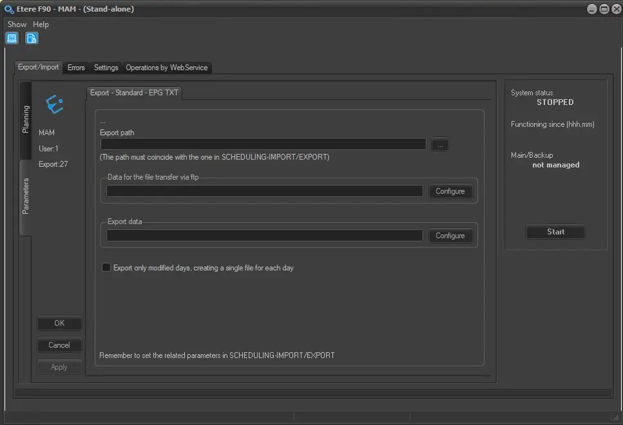
Task: Click the ftp file transfer data field
Action: (264, 191)
